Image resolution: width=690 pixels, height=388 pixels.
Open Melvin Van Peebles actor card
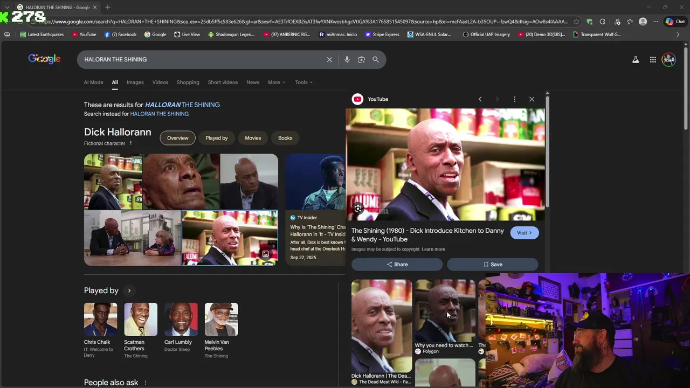tap(221, 330)
